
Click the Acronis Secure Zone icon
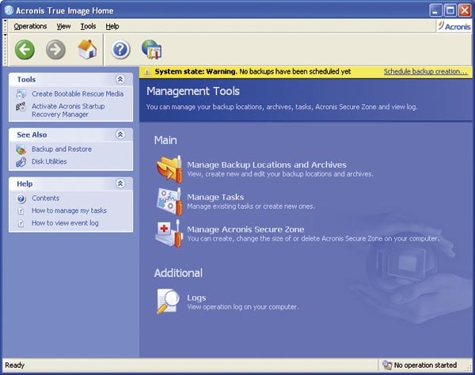(169, 233)
